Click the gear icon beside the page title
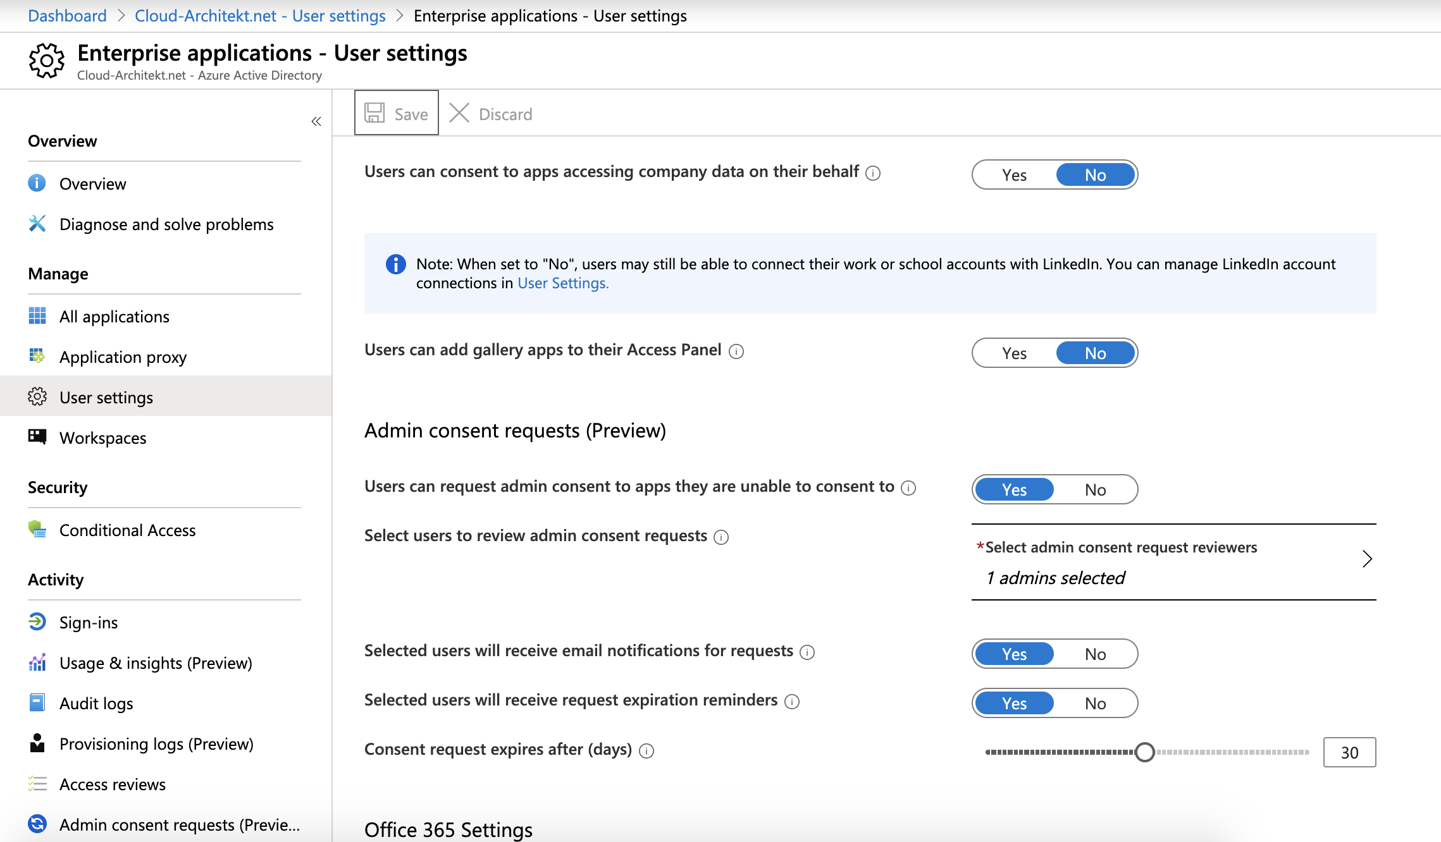The width and height of the screenshot is (1441, 842). (x=46, y=61)
